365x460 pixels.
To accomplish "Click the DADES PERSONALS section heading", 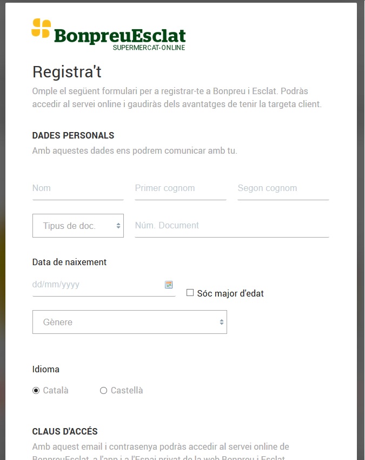I will [73, 135].
